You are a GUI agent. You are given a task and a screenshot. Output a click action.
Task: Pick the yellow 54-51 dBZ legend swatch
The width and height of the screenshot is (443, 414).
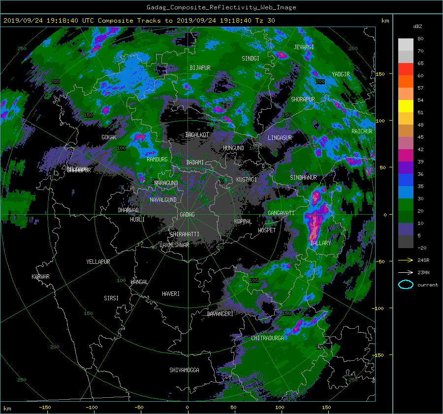(406, 106)
